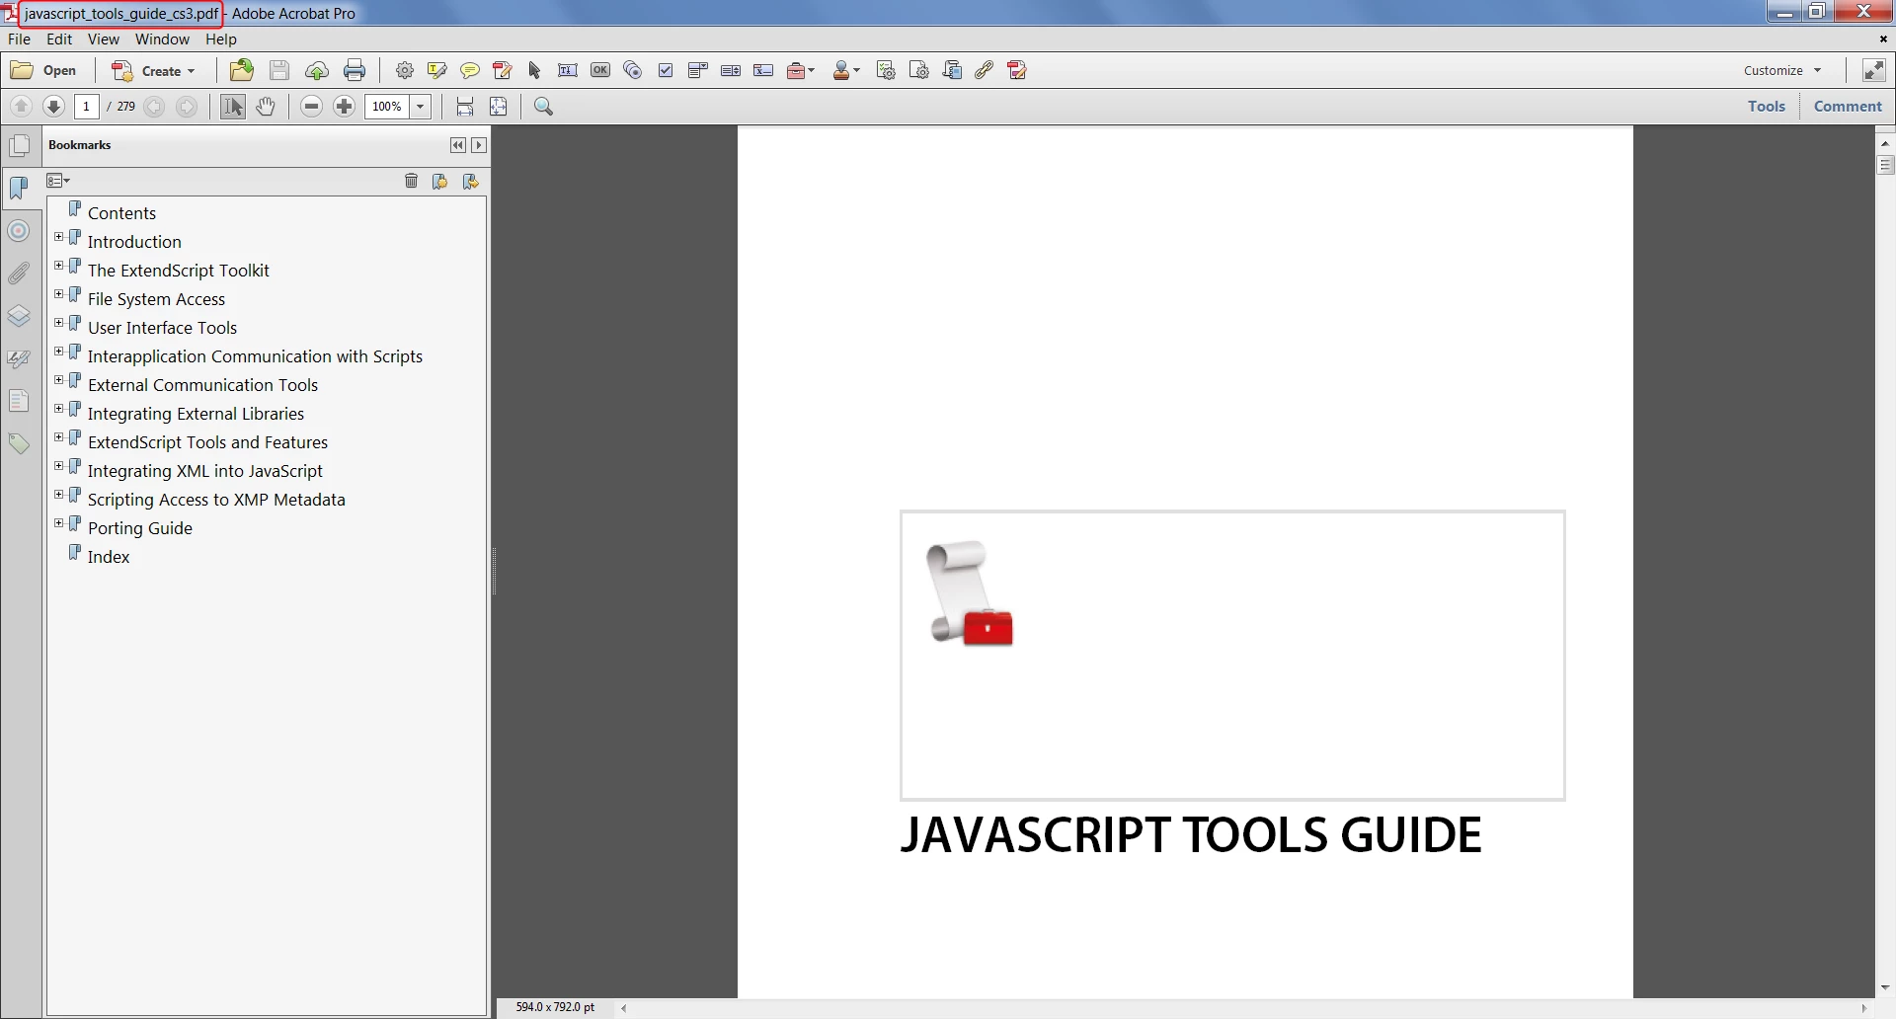Open the Layers navigation panel

coord(19,316)
